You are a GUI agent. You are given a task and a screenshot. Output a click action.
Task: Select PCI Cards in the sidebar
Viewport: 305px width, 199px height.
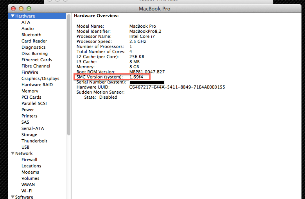(x=31, y=97)
